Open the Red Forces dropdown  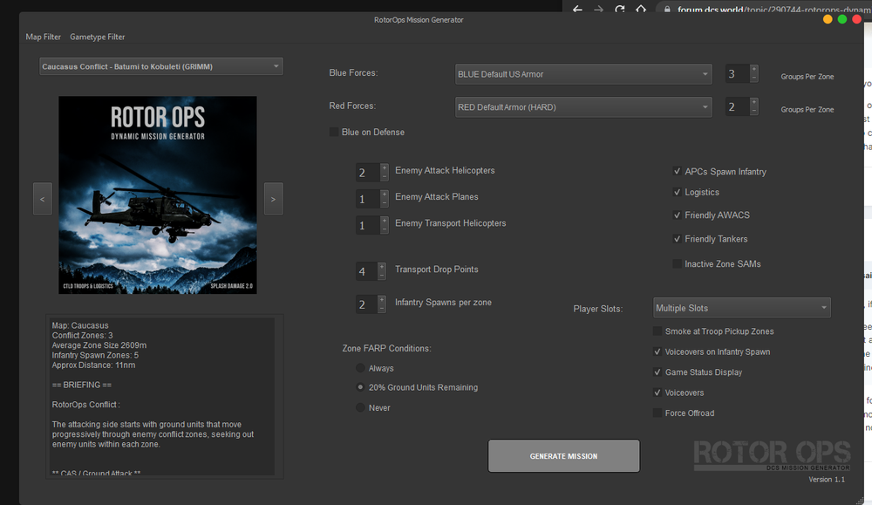(x=583, y=106)
